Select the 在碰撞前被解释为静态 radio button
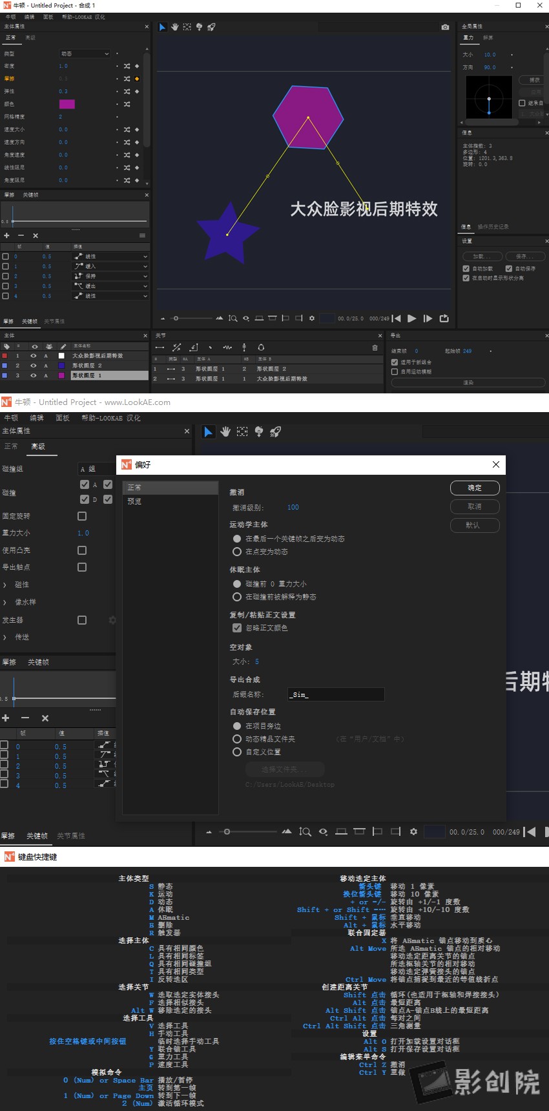The width and height of the screenshot is (549, 1111). 237,597
